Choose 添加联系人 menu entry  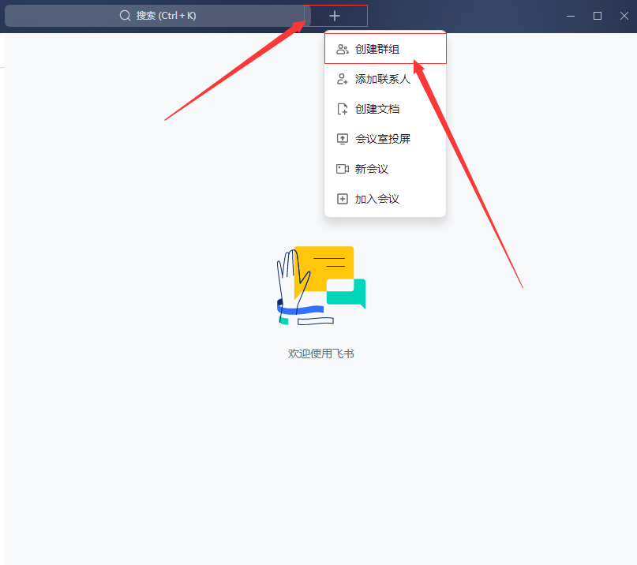coord(385,79)
